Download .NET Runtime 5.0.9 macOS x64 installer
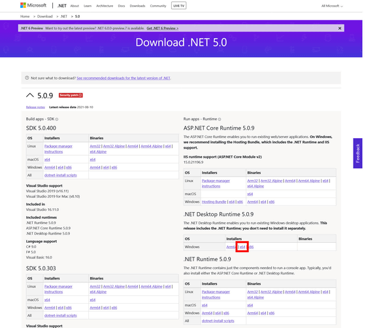 point(205,305)
